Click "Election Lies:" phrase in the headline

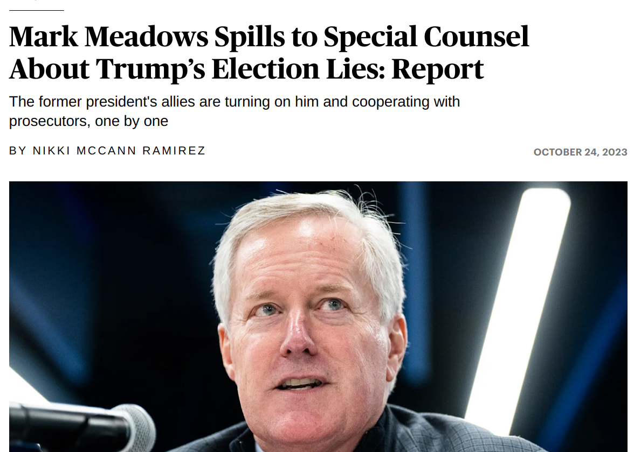(x=298, y=69)
